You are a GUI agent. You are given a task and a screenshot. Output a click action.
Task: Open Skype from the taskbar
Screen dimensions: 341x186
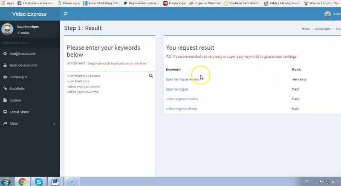click(39, 182)
